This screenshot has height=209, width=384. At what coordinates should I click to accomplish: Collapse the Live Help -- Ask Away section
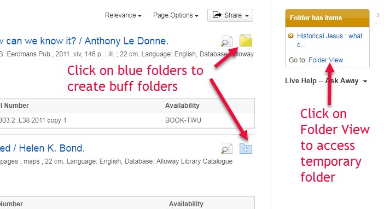[365, 81]
